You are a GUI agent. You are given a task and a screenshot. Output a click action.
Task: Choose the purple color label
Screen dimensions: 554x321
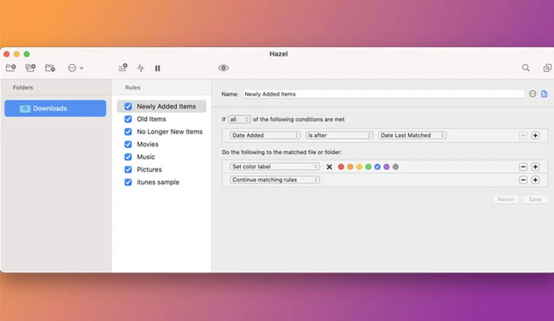pos(386,167)
